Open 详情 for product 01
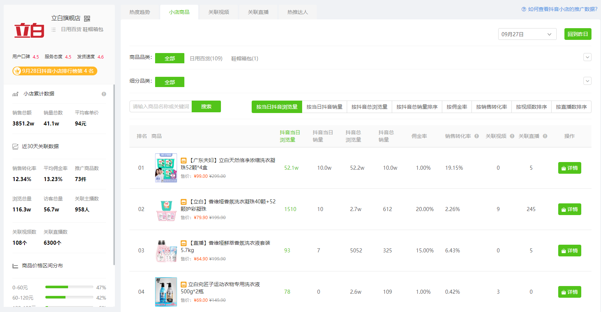 pos(570,168)
